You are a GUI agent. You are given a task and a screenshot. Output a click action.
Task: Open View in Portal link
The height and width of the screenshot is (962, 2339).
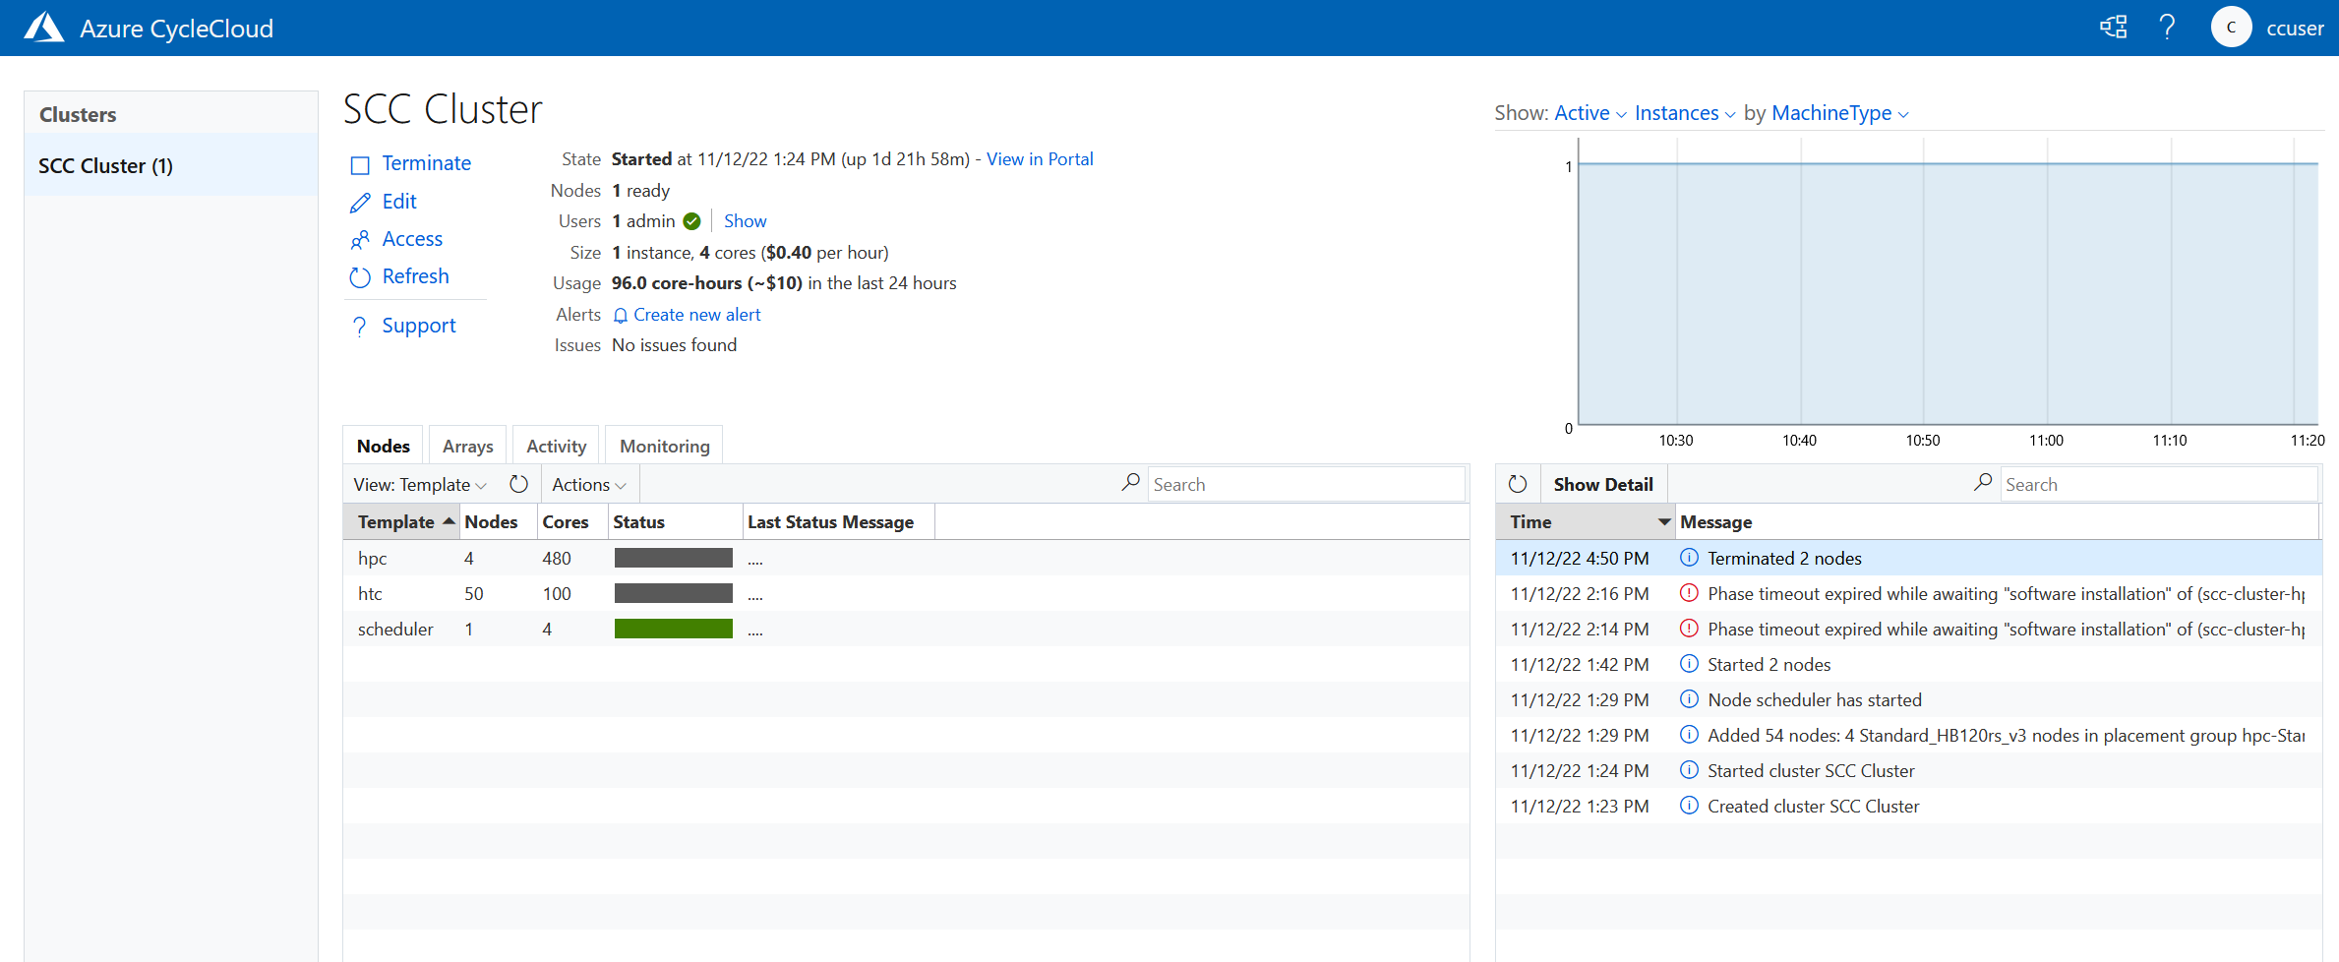coord(1040,159)
